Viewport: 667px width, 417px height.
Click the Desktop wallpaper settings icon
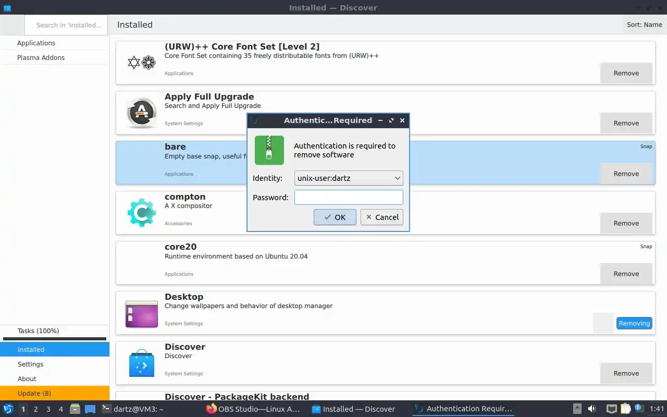[142, 314]
